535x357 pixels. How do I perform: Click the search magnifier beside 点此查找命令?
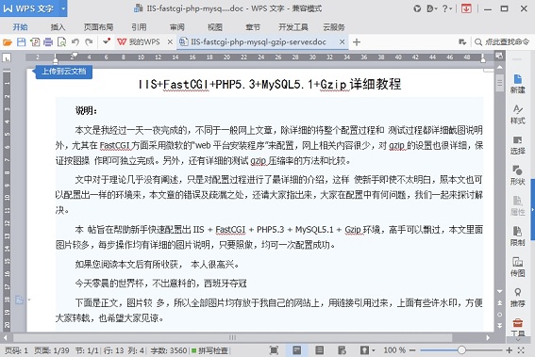(x=478, y=42)
